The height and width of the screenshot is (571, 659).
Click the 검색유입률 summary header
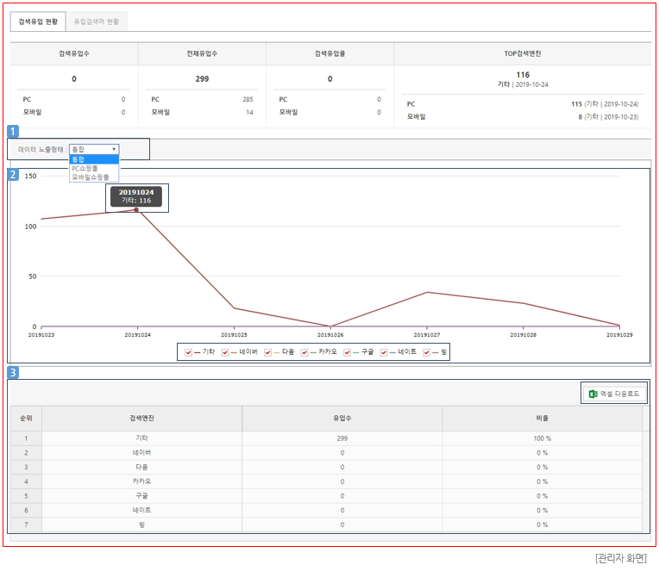pos(329,53)
